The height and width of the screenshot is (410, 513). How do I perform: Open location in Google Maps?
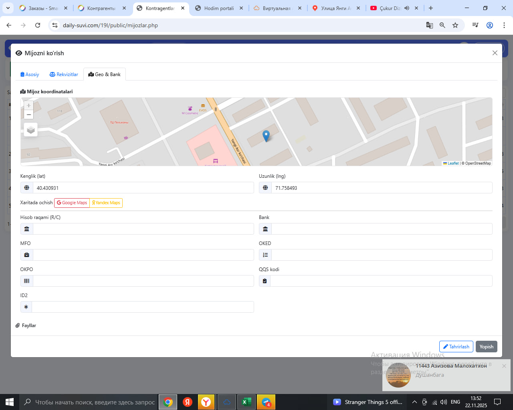click(72, 203)
